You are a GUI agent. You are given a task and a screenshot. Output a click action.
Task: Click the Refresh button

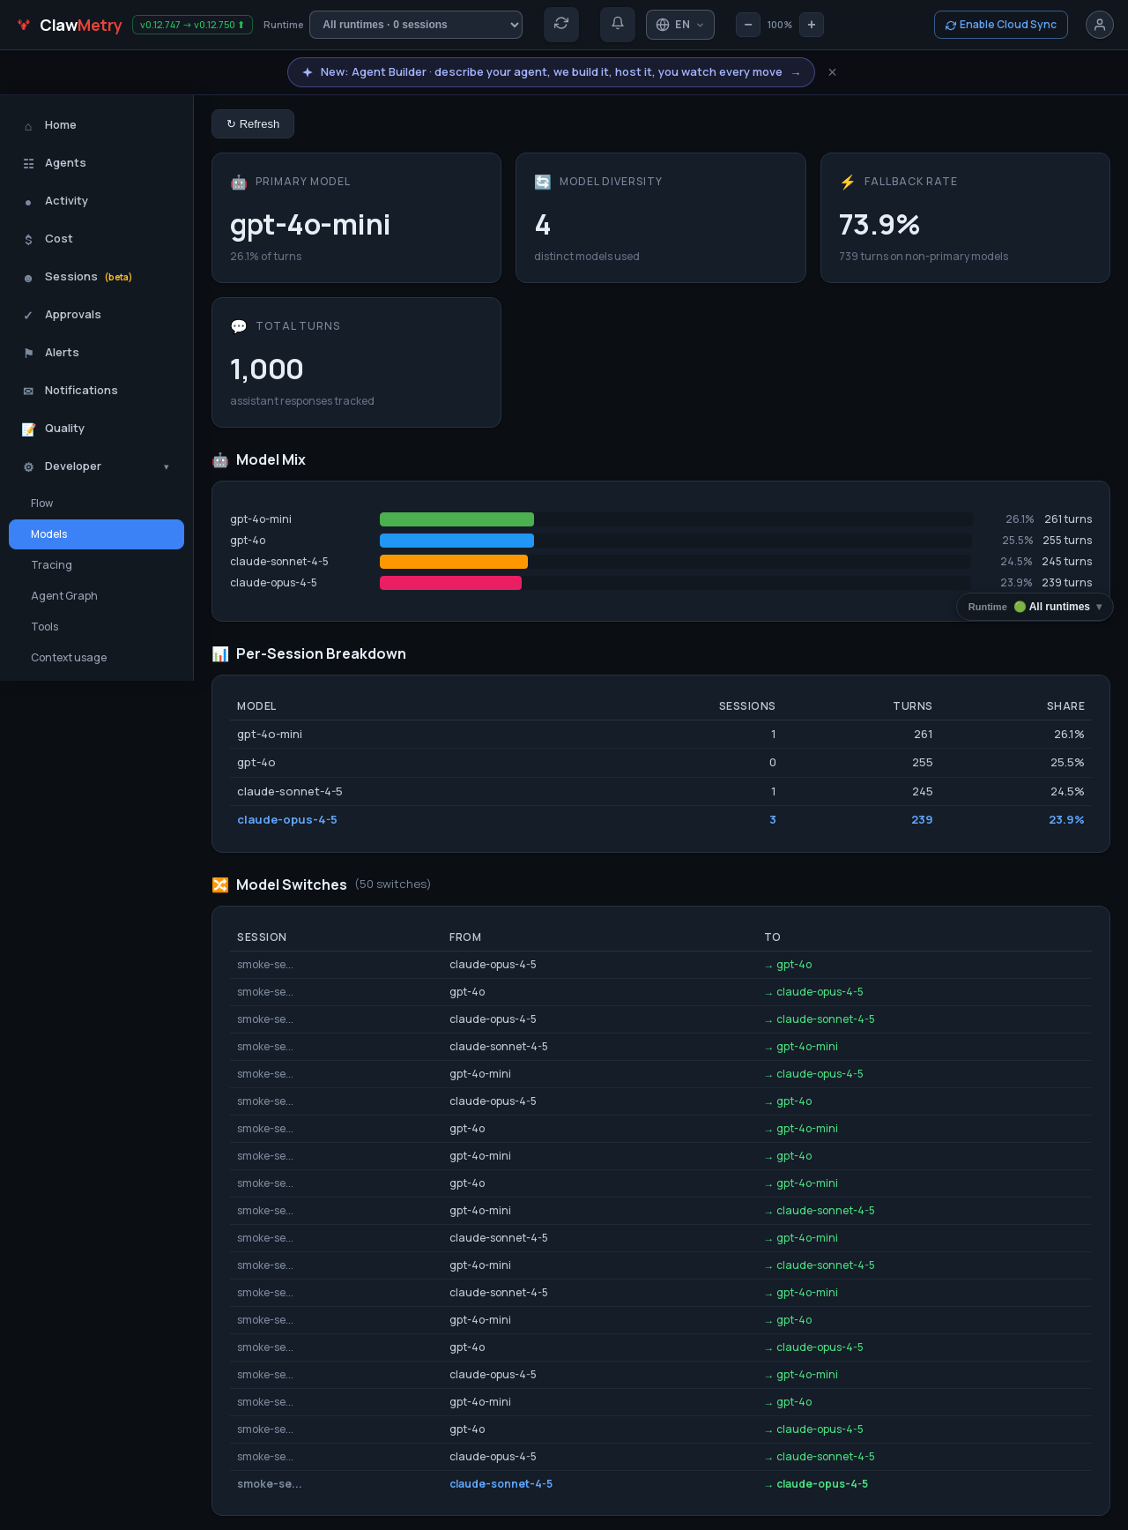[x=253, y=124]
